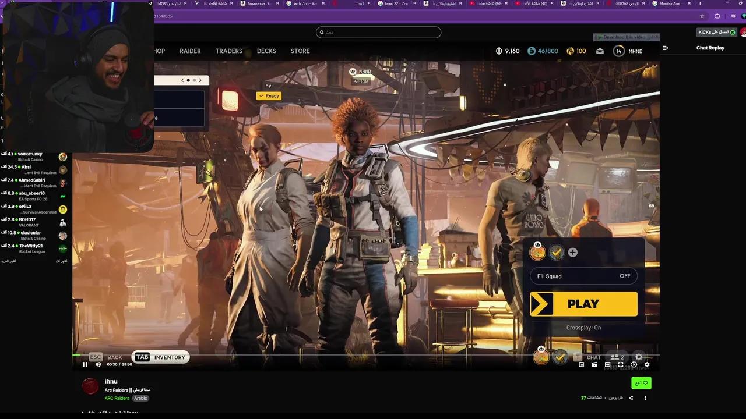
Task: Click the video timestamp 00:30 / 39:50
Action: coord(119,365)
